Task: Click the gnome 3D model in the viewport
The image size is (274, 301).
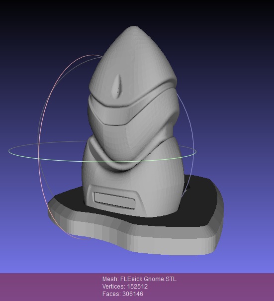Action: 135,140
